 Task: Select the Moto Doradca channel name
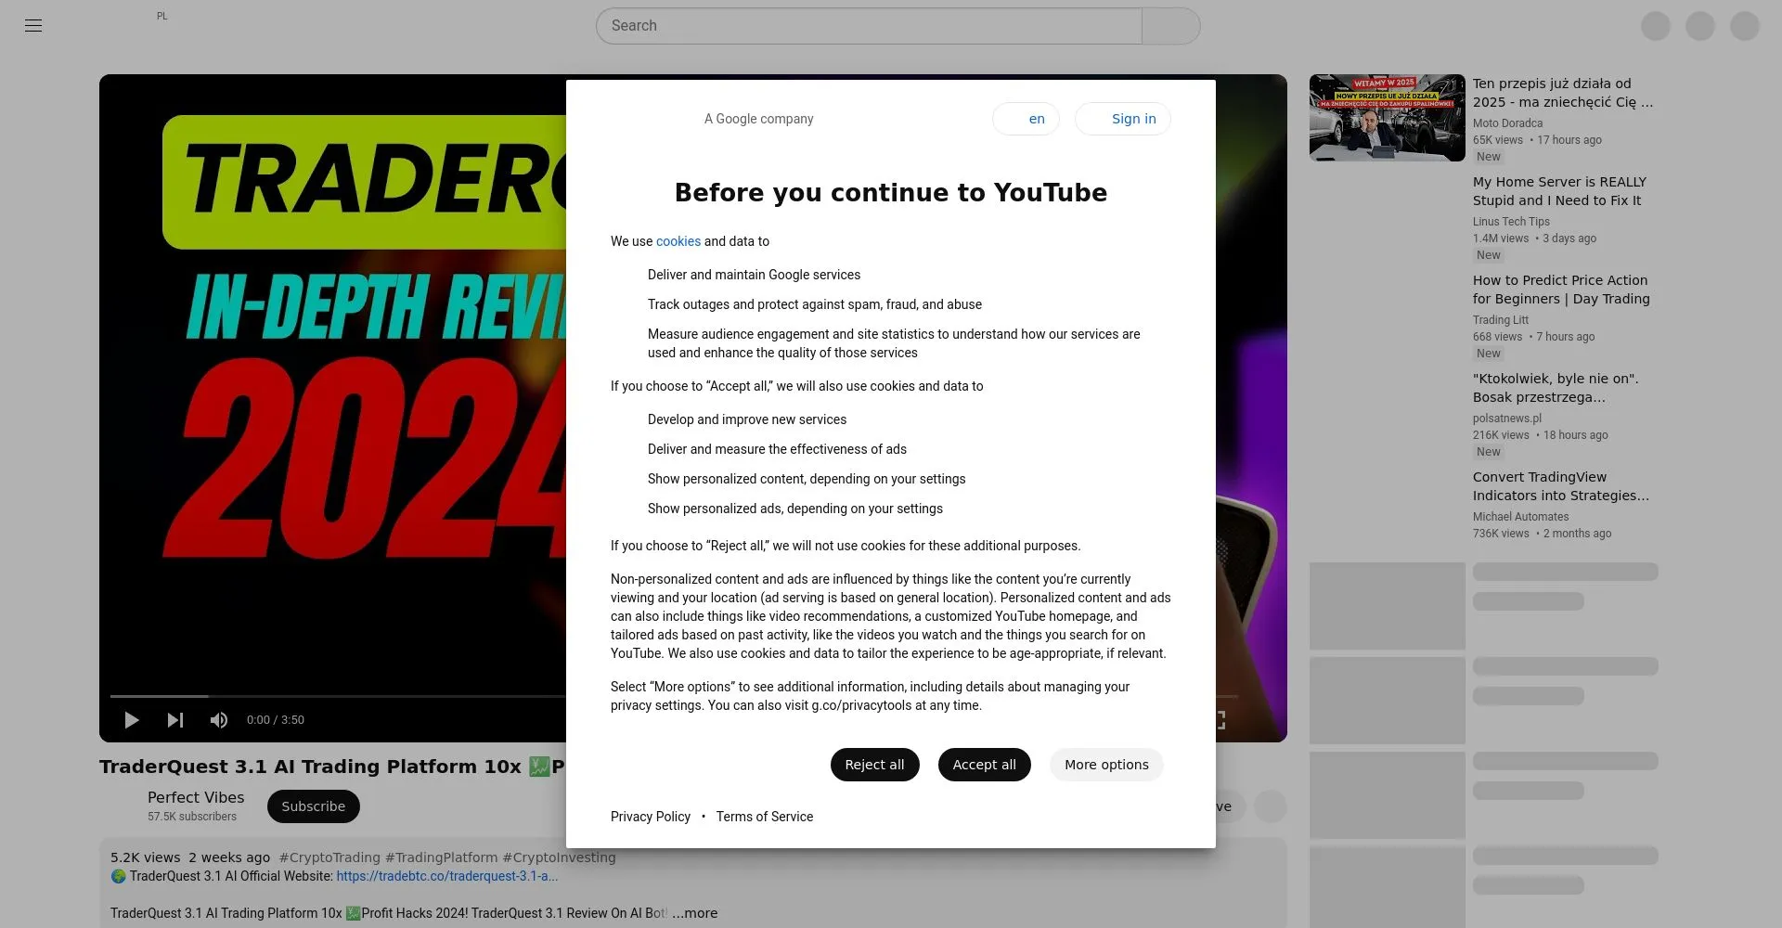pyautogui.click(x=1507, y=123)
